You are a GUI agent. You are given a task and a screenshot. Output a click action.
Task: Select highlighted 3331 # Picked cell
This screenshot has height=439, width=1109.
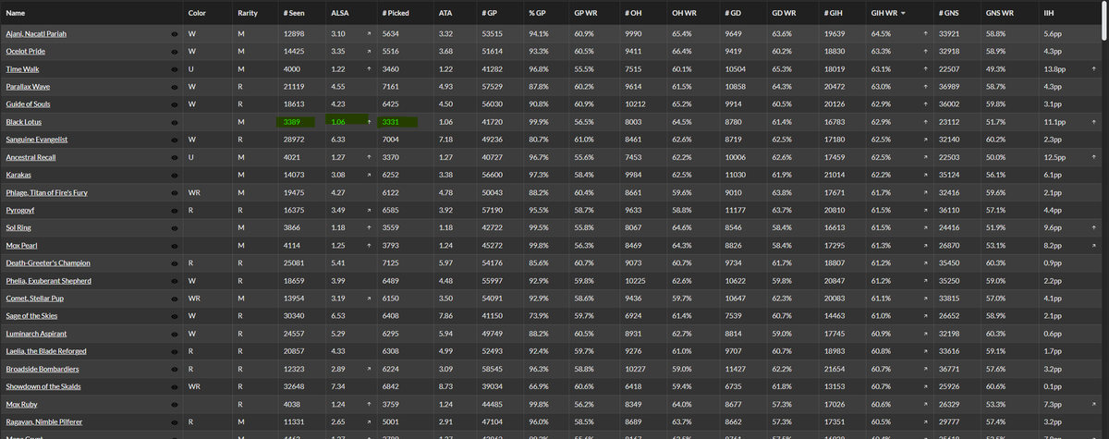[x=397, y=122]
